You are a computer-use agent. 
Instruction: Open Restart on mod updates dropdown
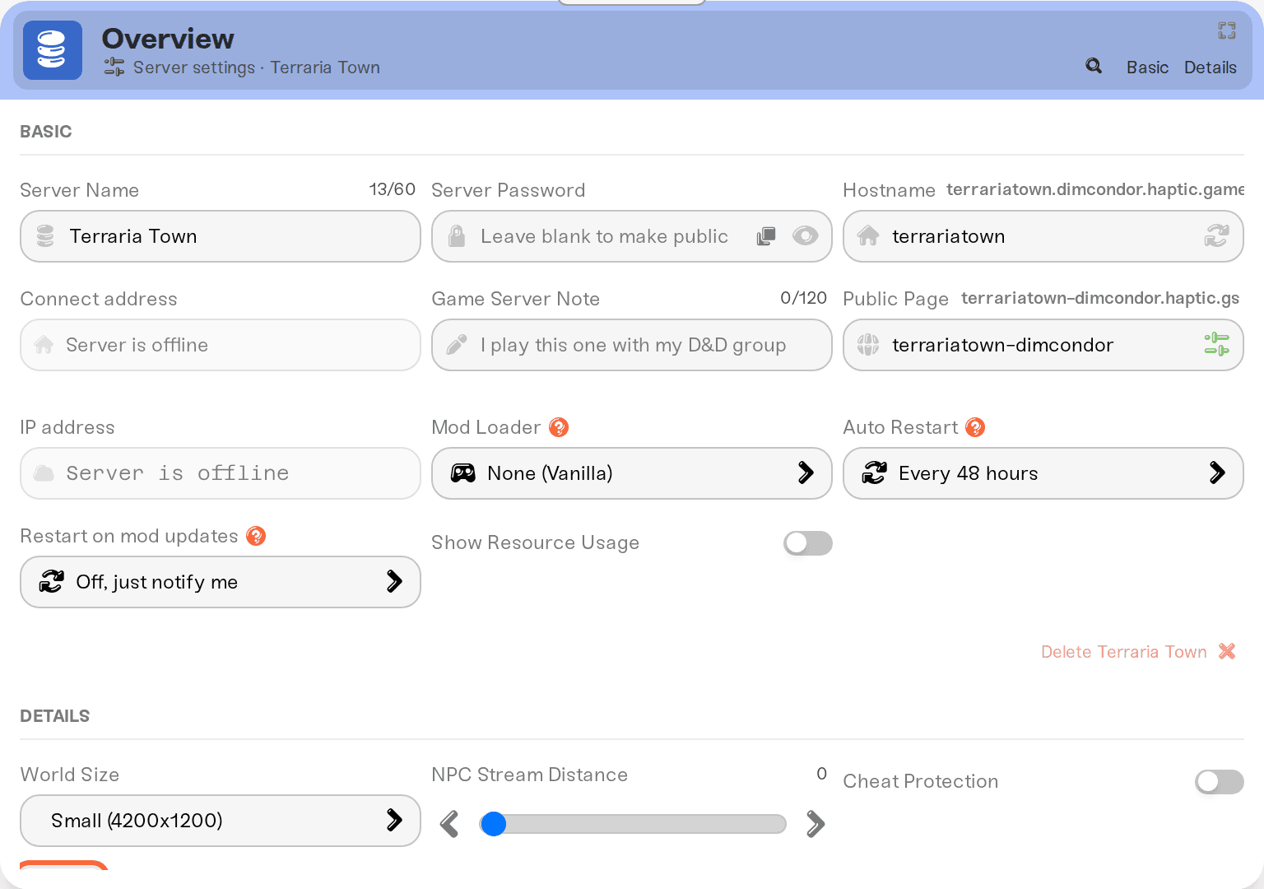221,582
